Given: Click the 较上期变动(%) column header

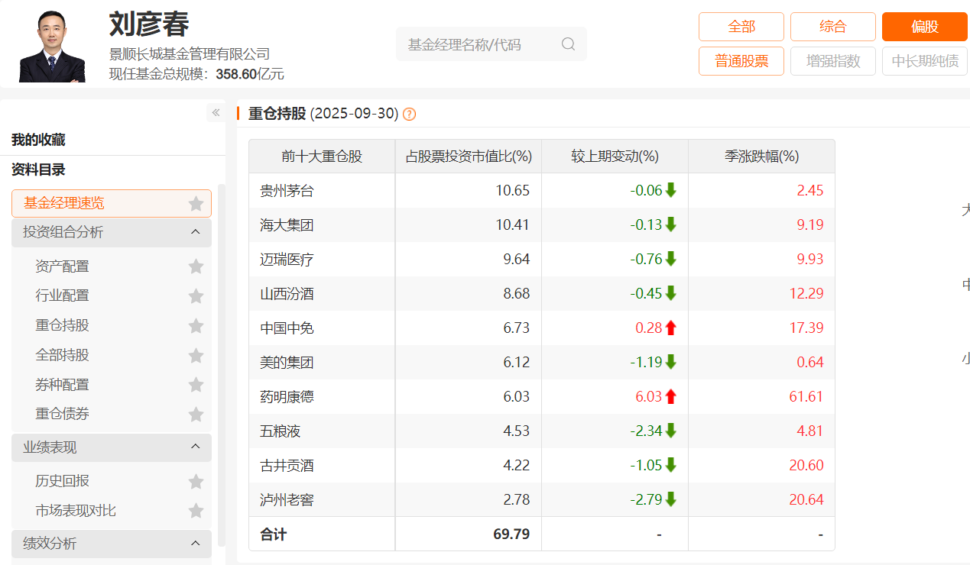Looking at the screenshot, I should 615,157.
